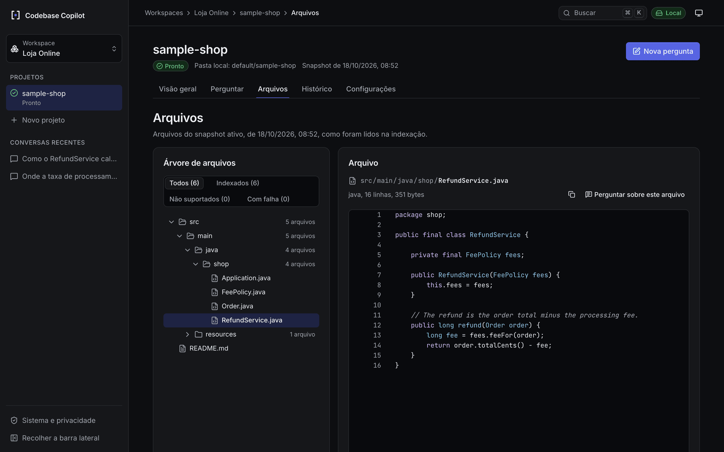Collapse the src folder

171,222
